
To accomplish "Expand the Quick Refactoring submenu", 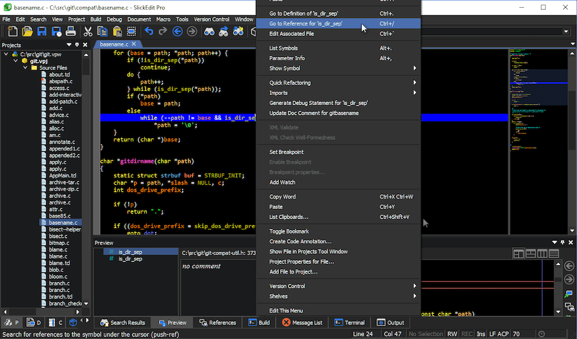I will coord(415,83).
